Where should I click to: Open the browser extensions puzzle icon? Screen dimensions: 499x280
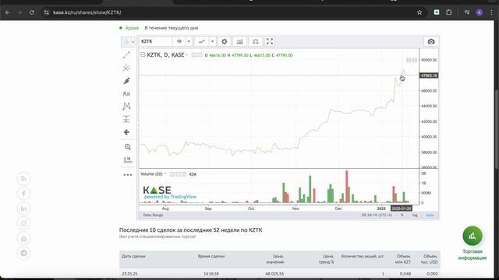[449, 12]
